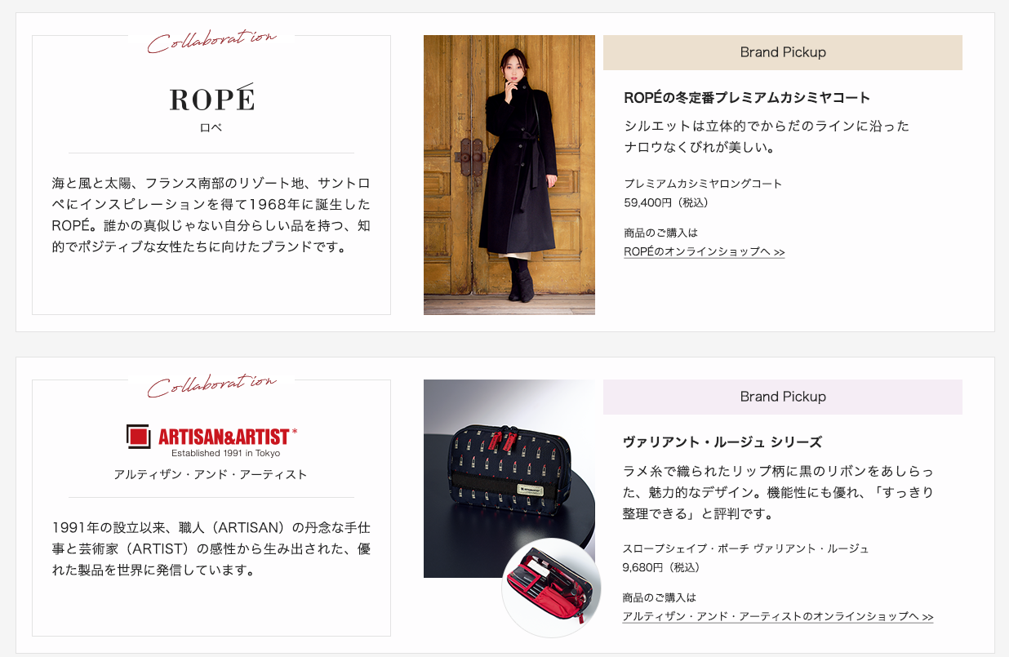Image resolution: width=1009 pixels, height=657 pixels.
Task: Click the Artisan & Artist description paragraph
Action: [x=211, y=548]
